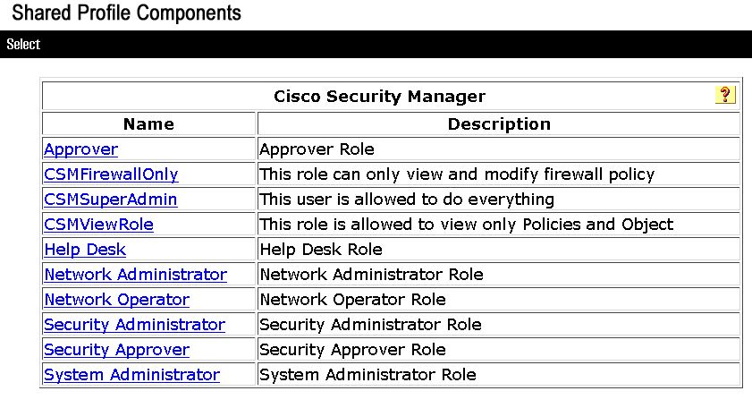The height and width of the screenshot is (408, 752).
Task: Open the Security Administrator role link
Action: point(134,325)
